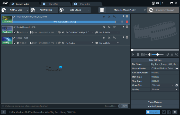Click the Upgrade button
This screenshot has width=180, height=115.
pos(153,112)
